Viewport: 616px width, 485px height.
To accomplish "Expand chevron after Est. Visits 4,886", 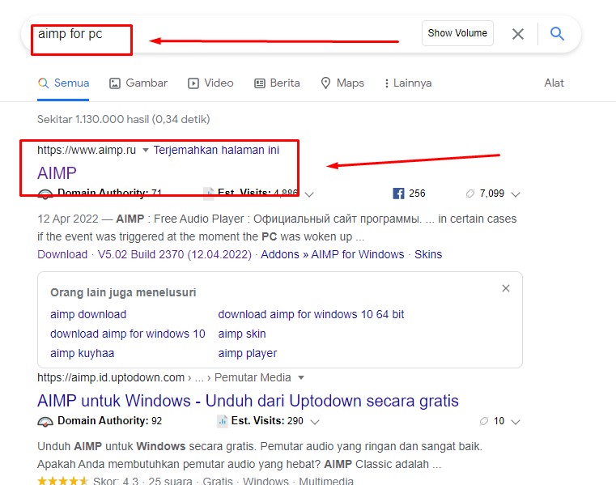I will pos(309,194).
